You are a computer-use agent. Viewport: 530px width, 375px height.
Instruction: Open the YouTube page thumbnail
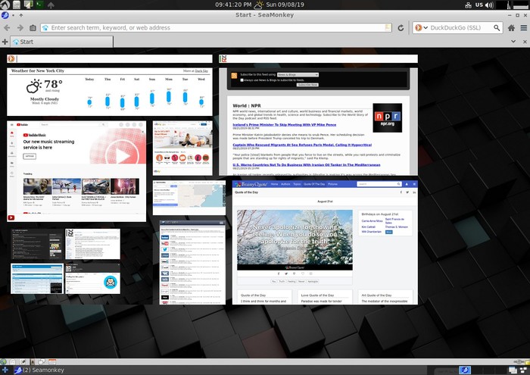(76, 171)
